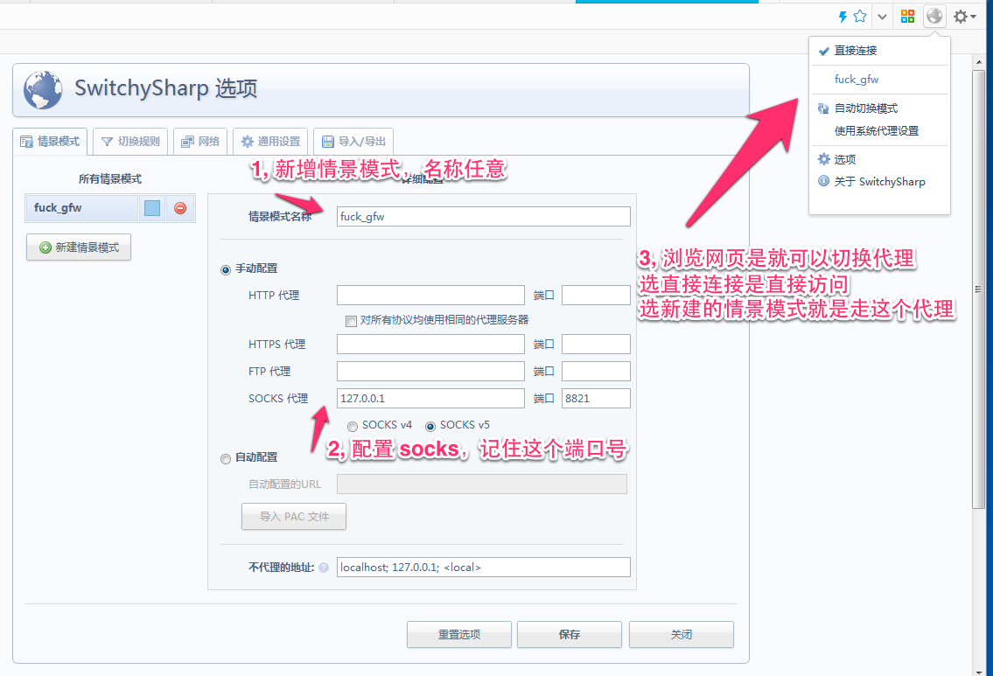Open the browser gear settings menu
This screenshot has height=676, width=993.
click(x=964, y=17)
